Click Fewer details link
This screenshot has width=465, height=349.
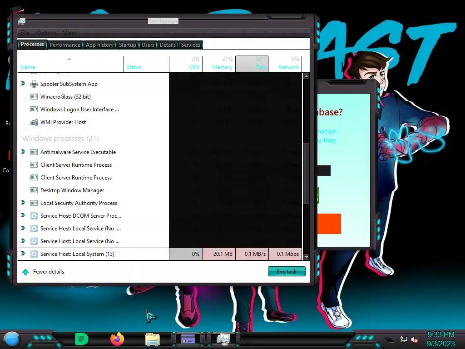pos(48,272)
